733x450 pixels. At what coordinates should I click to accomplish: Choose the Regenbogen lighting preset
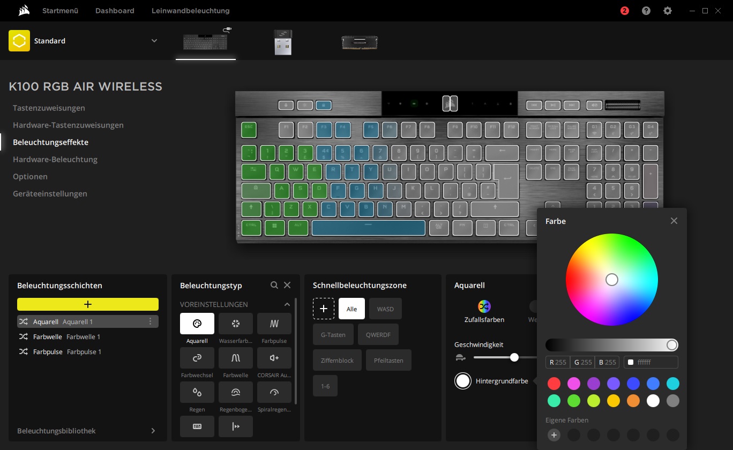point(236,392)
